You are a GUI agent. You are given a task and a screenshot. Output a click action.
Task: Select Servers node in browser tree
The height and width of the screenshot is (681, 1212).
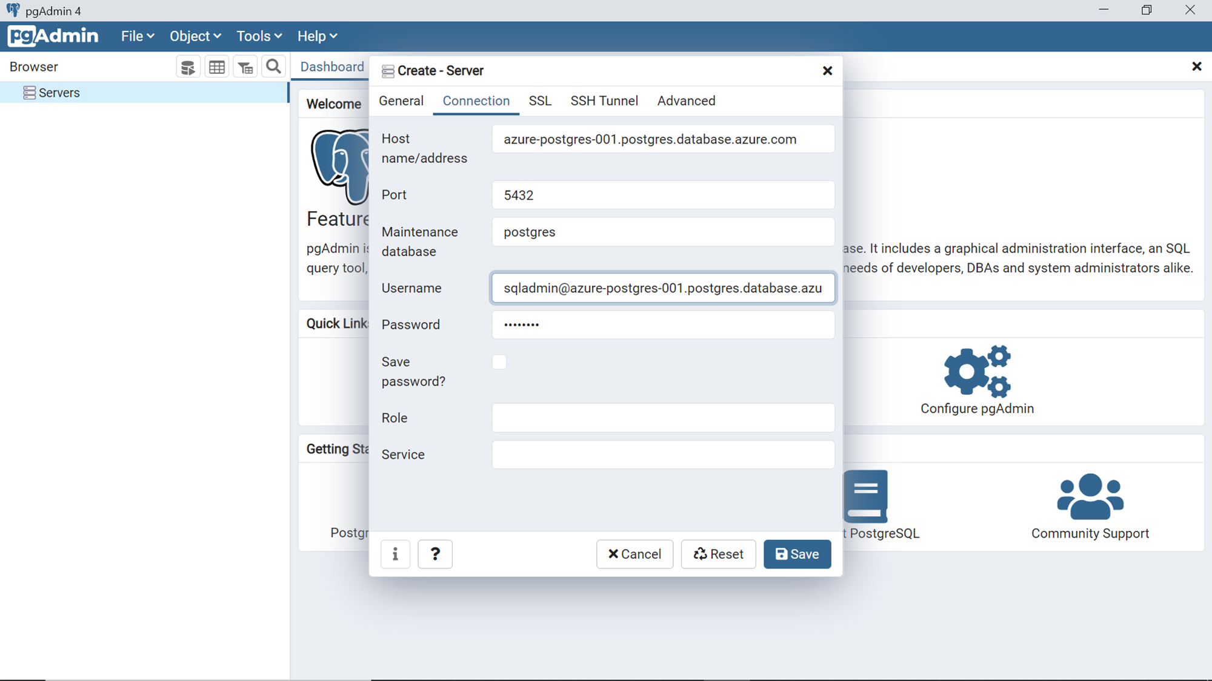pos(59,93)
